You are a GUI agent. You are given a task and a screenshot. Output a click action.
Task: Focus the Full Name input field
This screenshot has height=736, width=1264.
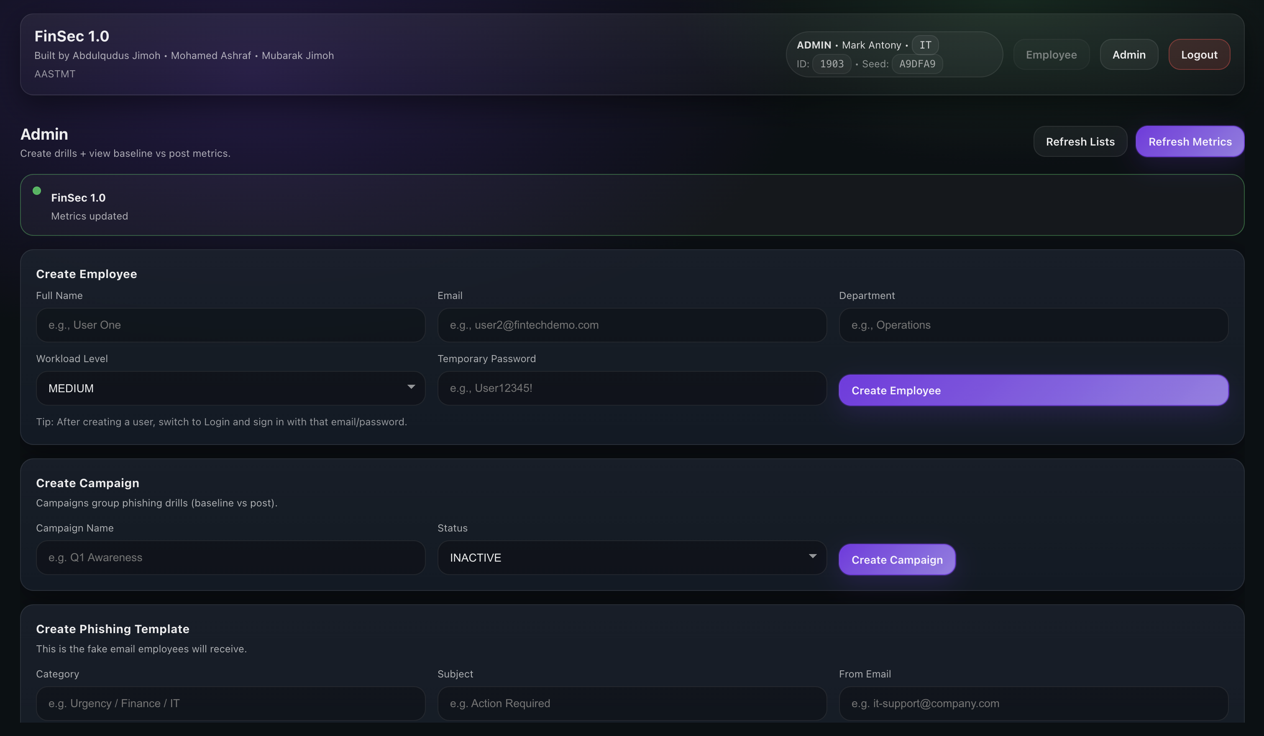[230, 325]
